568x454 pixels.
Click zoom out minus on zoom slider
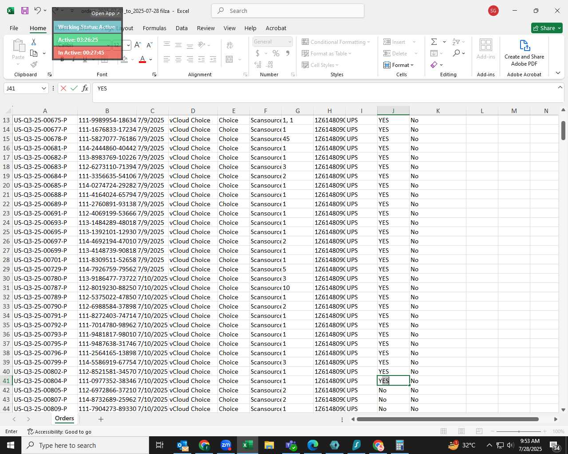tap(493, 431)
